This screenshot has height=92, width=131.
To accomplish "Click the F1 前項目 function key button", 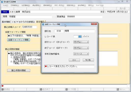I will (x=7, y=89).
